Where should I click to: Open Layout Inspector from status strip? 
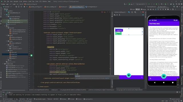pyautogui.click(x=175, y=99)
